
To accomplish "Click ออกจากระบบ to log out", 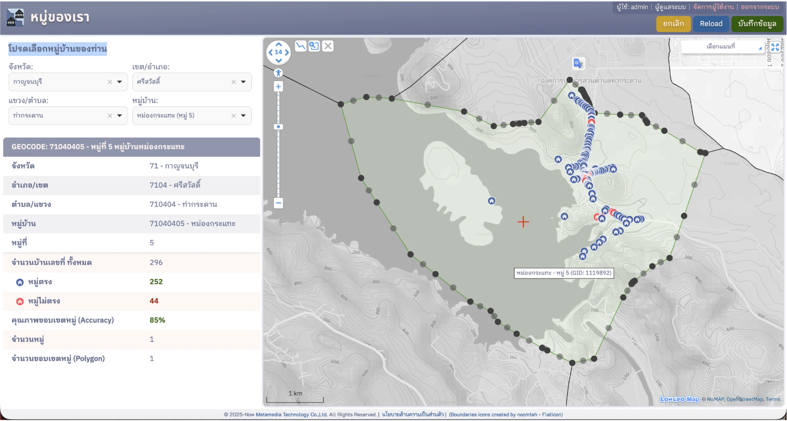I will click(760, 7).
